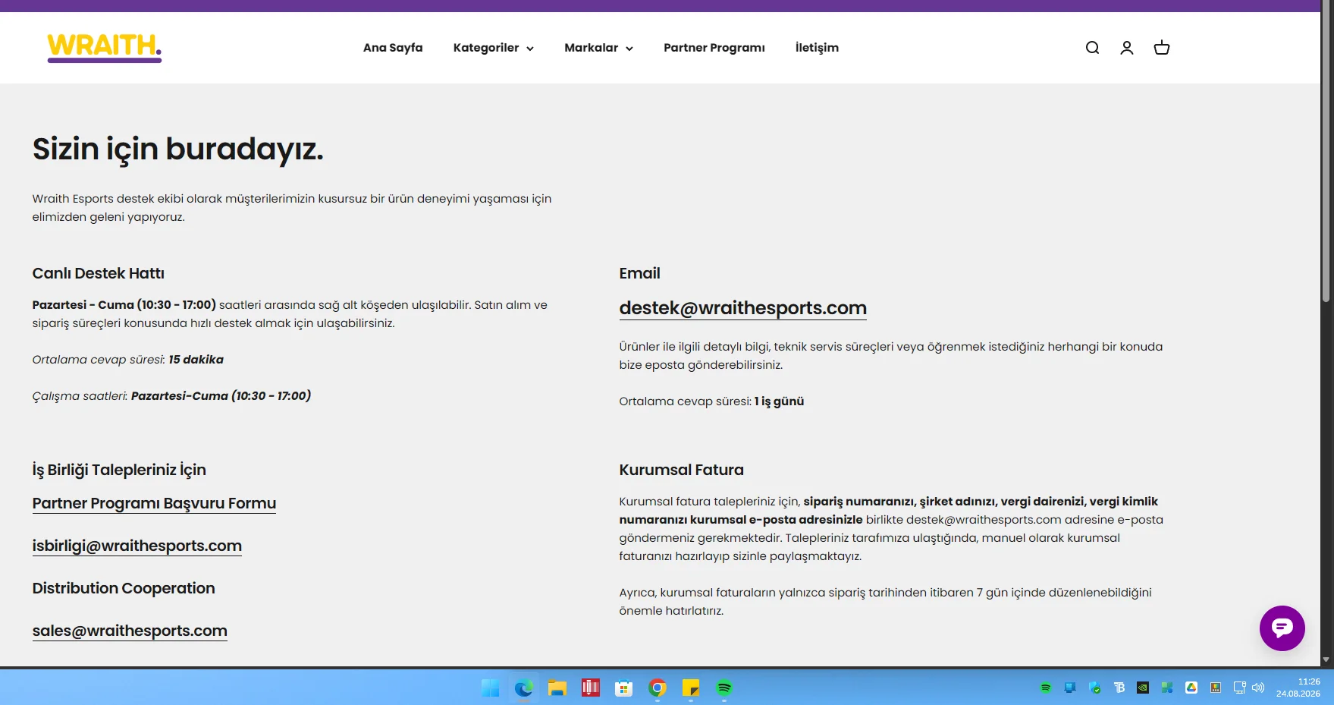
Task: Open File Explorer from taskbar
Action: click(557, 688)
